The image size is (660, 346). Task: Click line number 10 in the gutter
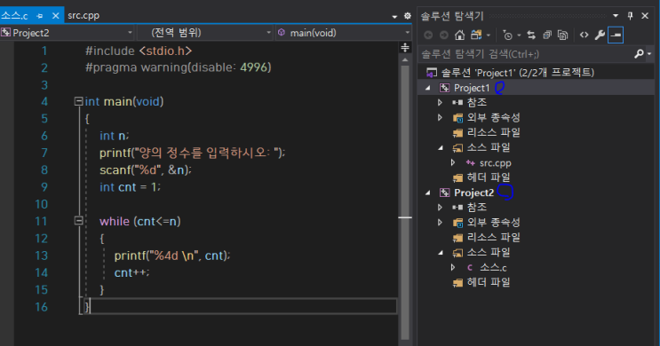[41, 204]
